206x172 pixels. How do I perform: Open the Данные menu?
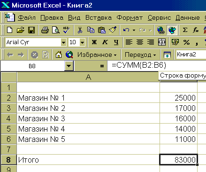click(188, 18)
